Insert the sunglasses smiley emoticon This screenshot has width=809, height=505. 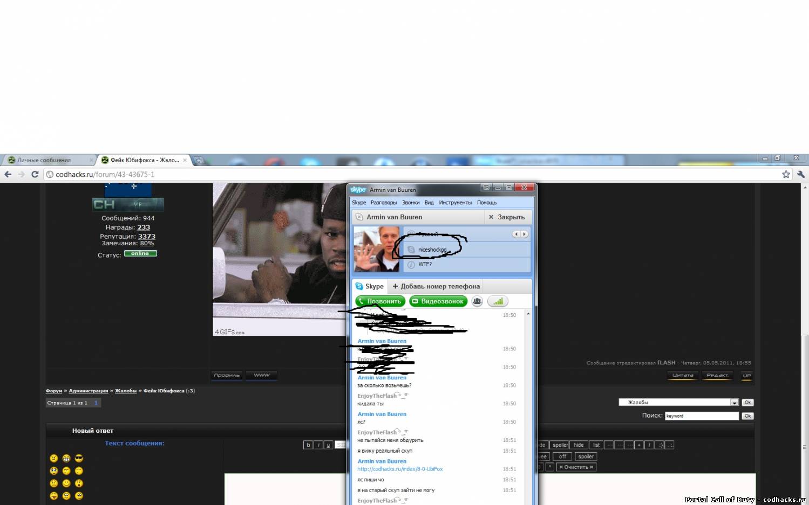point(79,458)
